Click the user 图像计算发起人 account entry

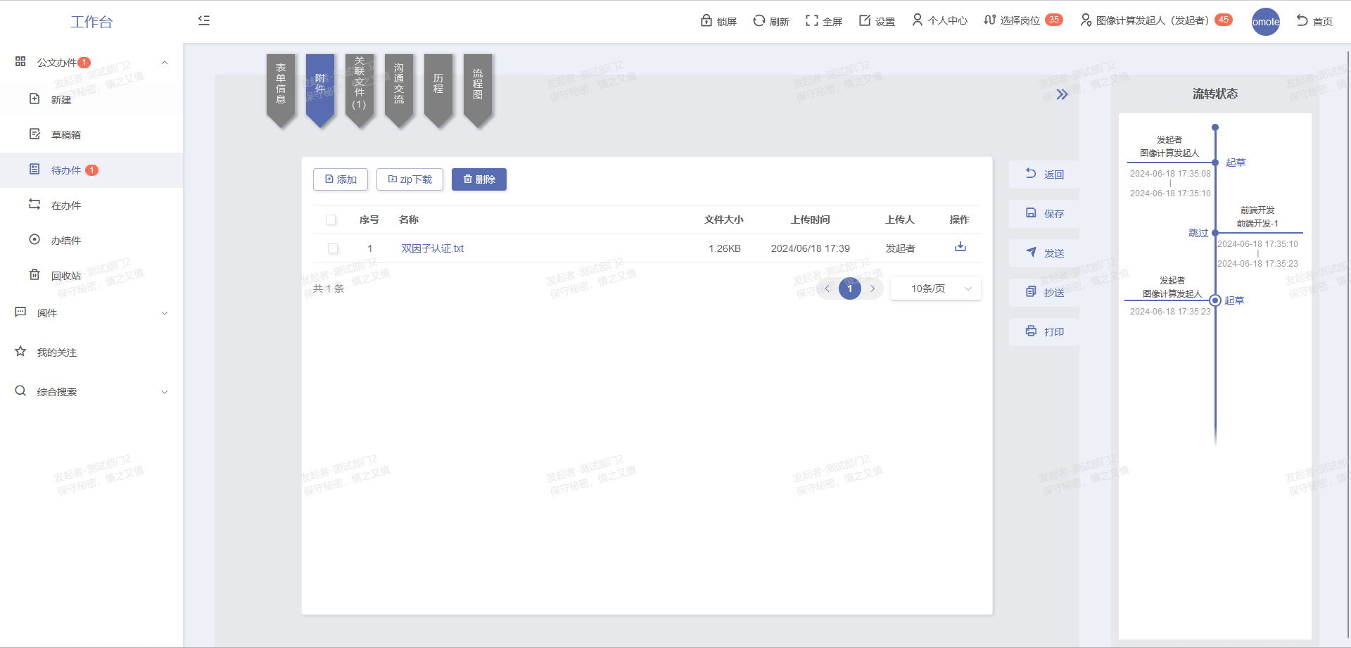tap(1156, 20)
